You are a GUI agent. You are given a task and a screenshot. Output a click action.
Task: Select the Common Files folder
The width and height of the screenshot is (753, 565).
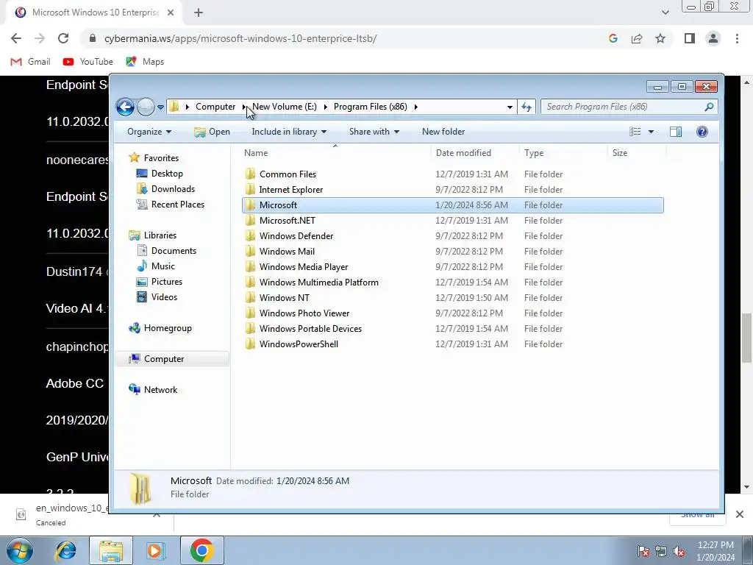coord(453,174)
